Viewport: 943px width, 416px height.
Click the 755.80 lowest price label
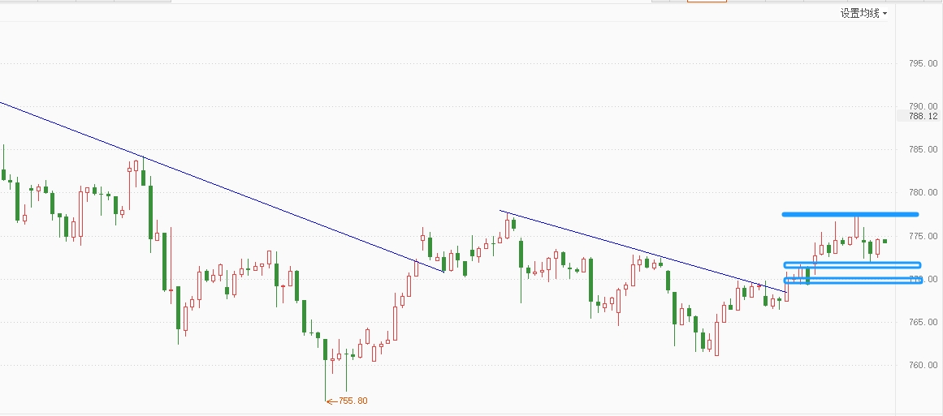point(353,401)
